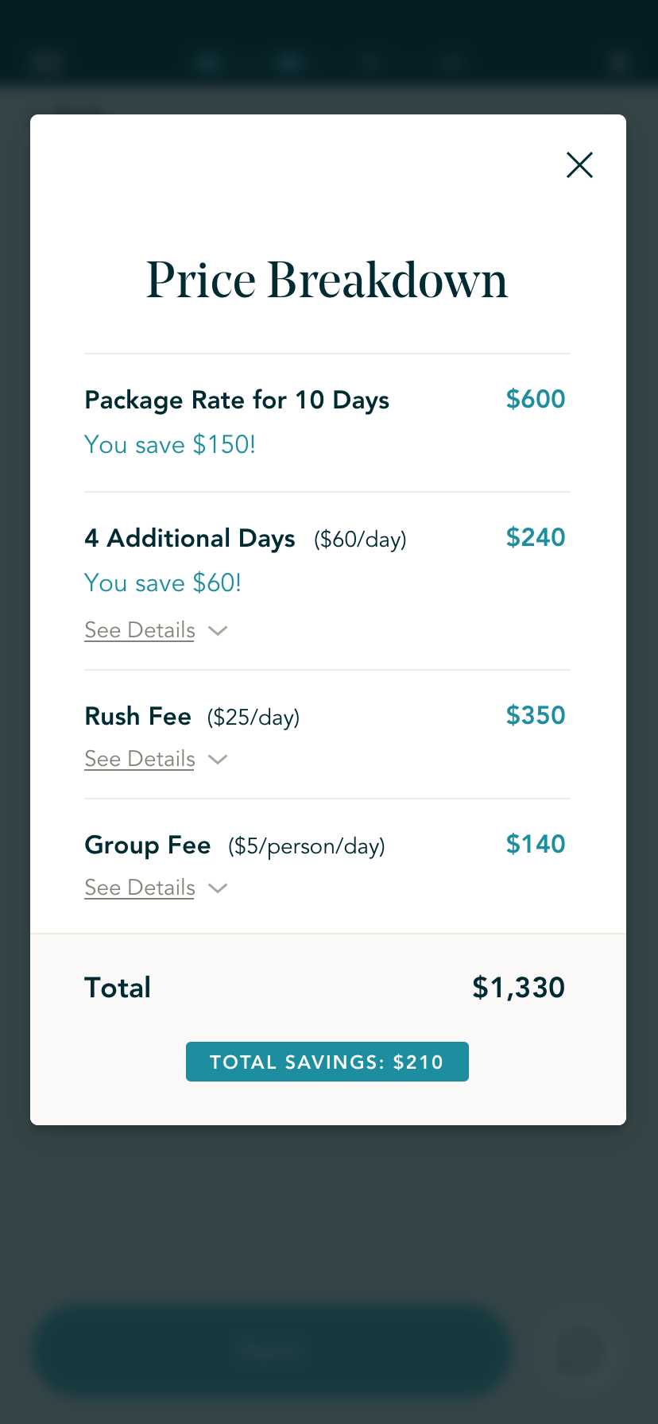This screenshot has height=1424, width=658.
Task: Close the Price Breakdown dialog
Action: (x=579, y=165)
